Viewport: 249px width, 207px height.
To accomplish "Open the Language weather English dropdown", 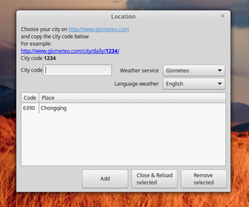I will click(x=194, y=84).
